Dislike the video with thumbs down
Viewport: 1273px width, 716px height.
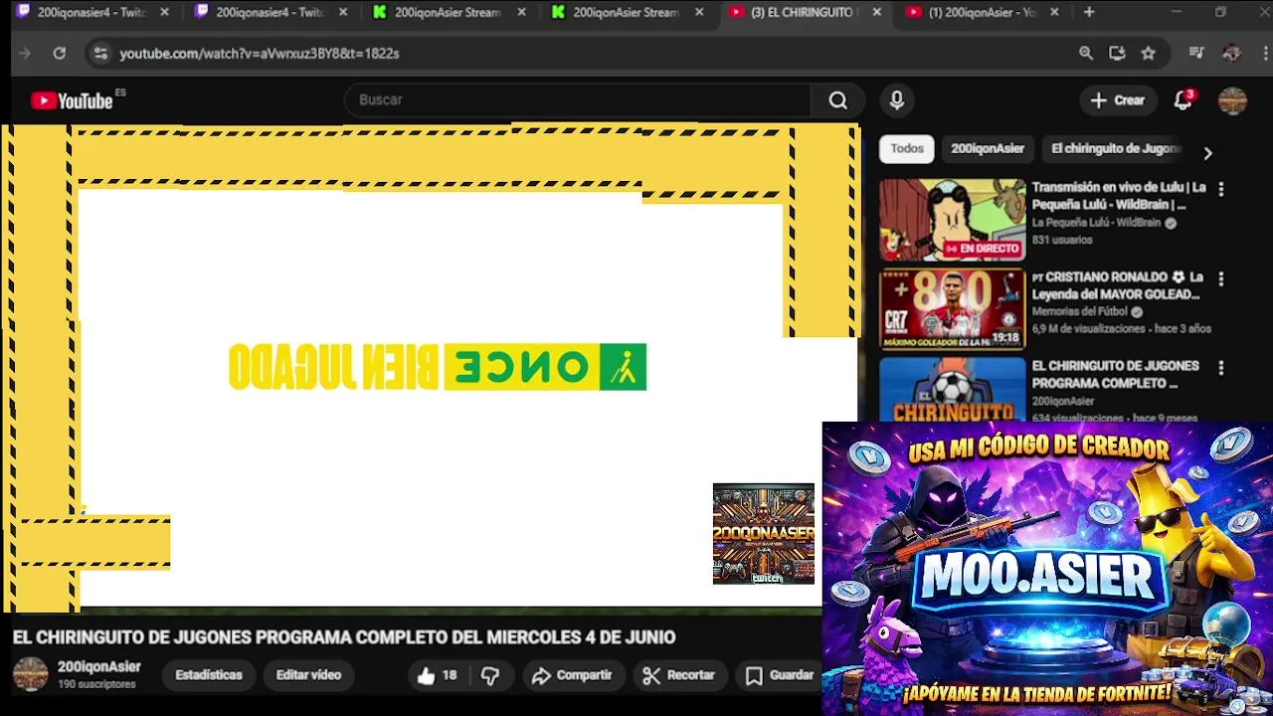[490, 675]
